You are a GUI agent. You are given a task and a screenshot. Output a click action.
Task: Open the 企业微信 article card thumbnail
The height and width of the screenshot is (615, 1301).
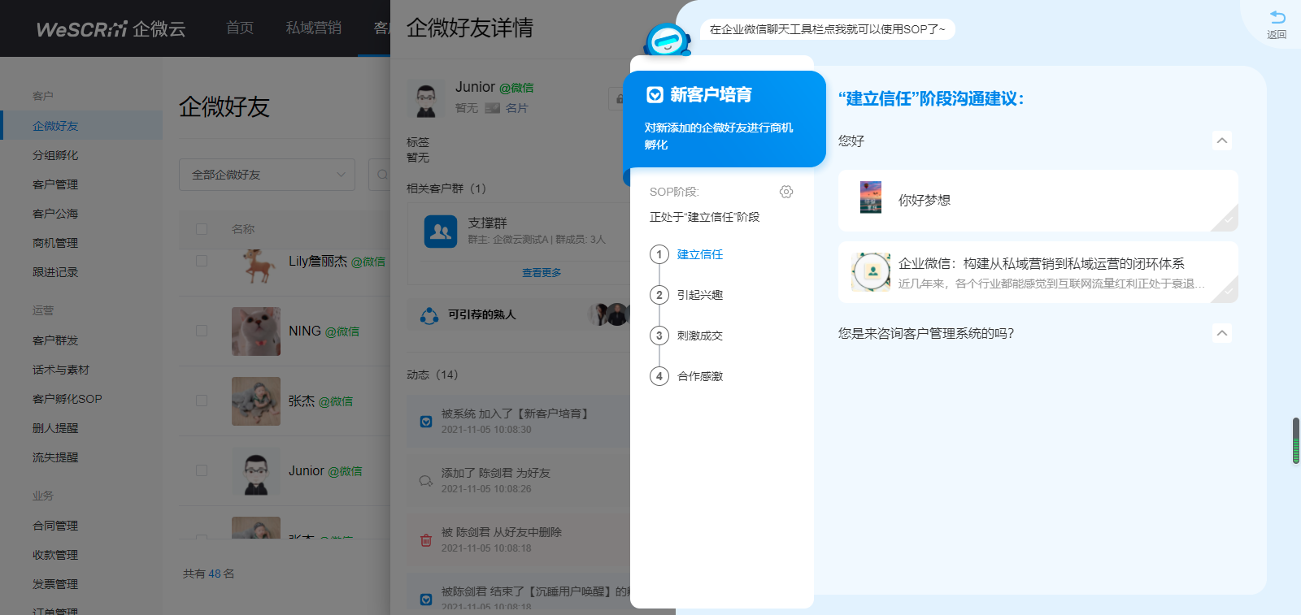click(871, 272)
